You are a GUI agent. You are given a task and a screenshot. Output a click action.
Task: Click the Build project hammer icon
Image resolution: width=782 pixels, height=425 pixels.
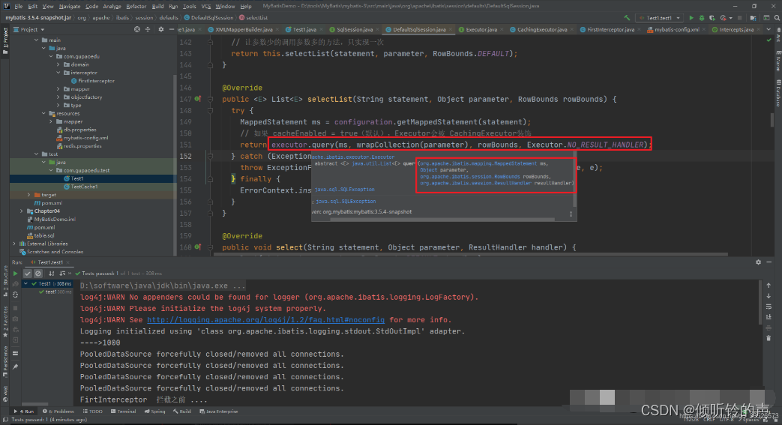[x=627, y=18]
